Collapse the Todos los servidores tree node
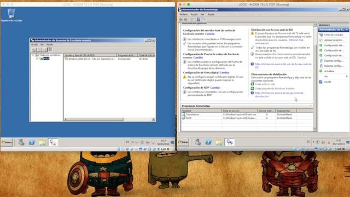This screenshot has height=197, width=350. click(x=33, y=55)
